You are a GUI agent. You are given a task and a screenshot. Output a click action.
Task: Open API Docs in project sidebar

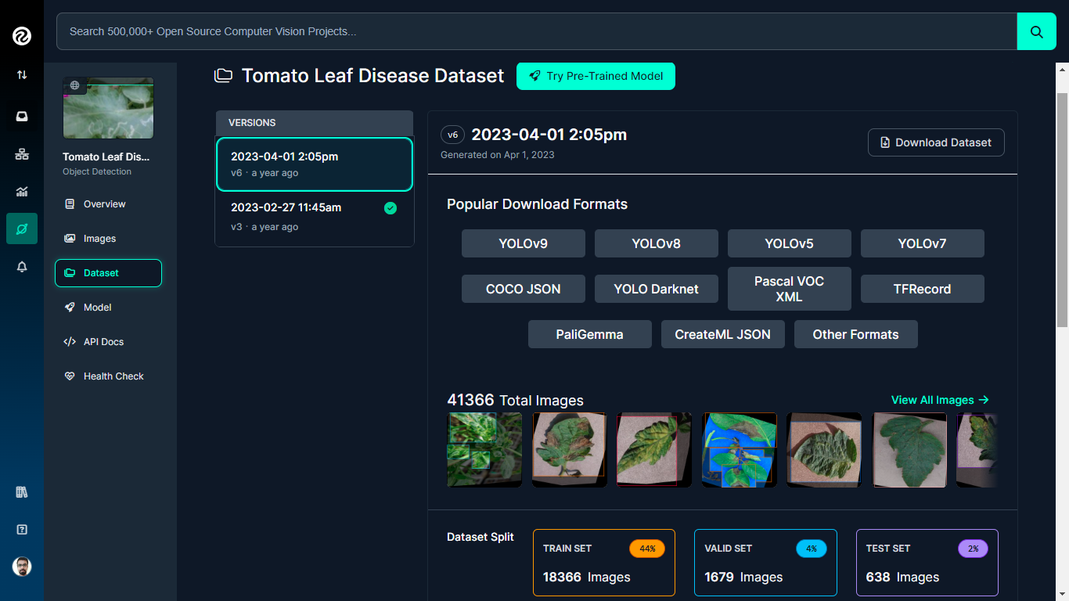tap(108, 342)
